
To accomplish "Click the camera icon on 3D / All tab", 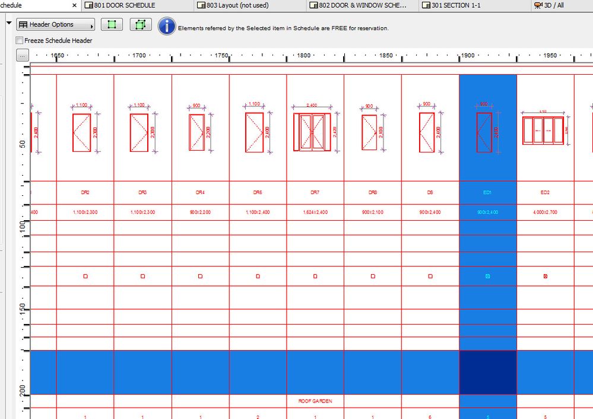I will point(538,5).
